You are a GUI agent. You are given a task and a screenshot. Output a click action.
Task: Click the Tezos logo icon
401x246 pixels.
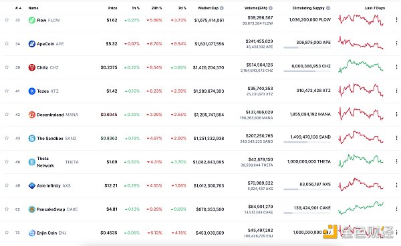click(x=31, y=91)
